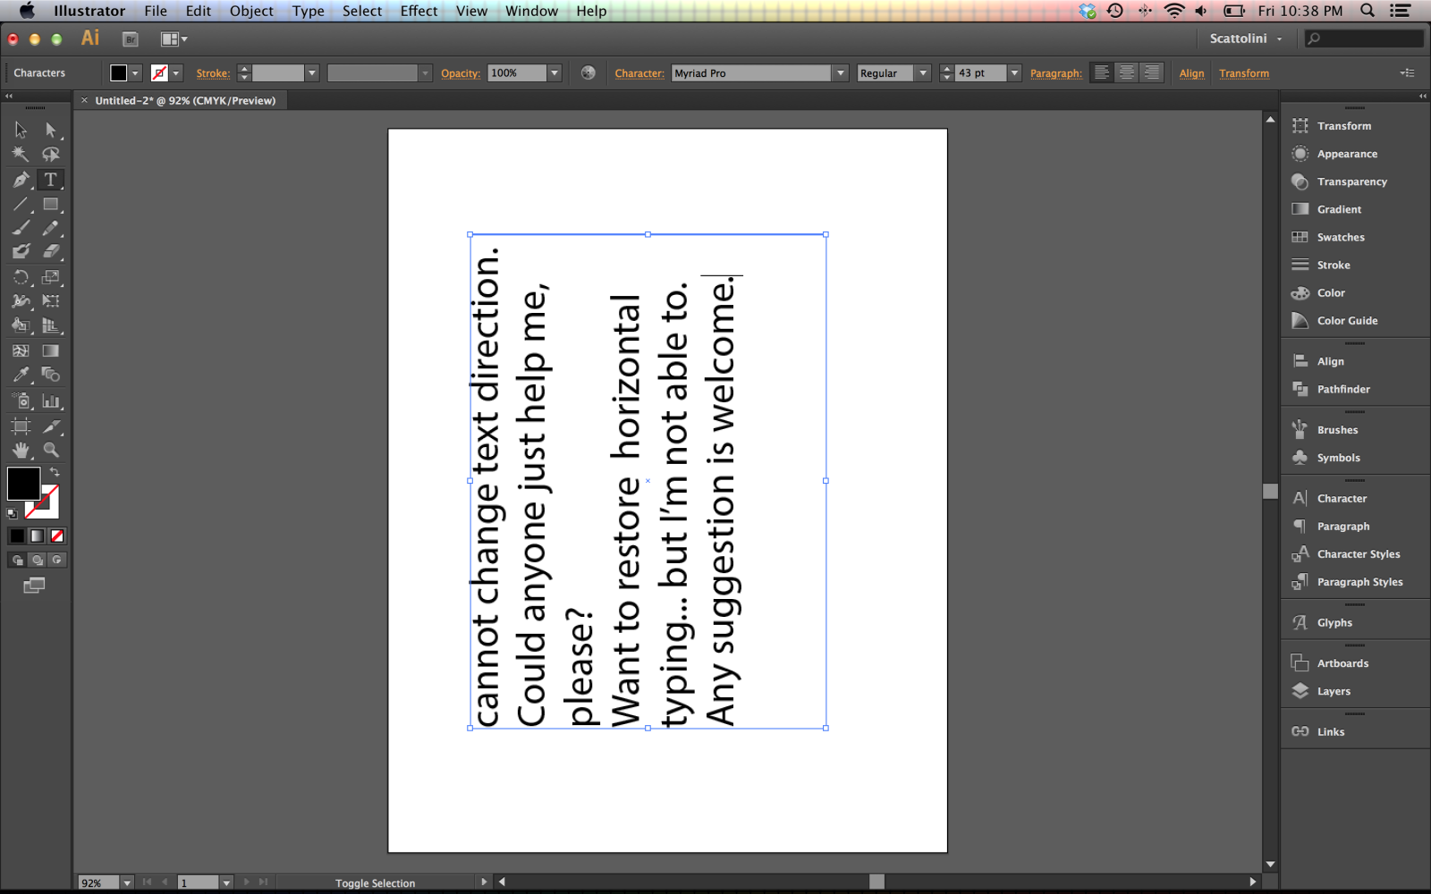The height and width of the screenshot is (894, 1431).
Task: Click the black Fill swatch in Tools panel
Action: click(23, 484)
